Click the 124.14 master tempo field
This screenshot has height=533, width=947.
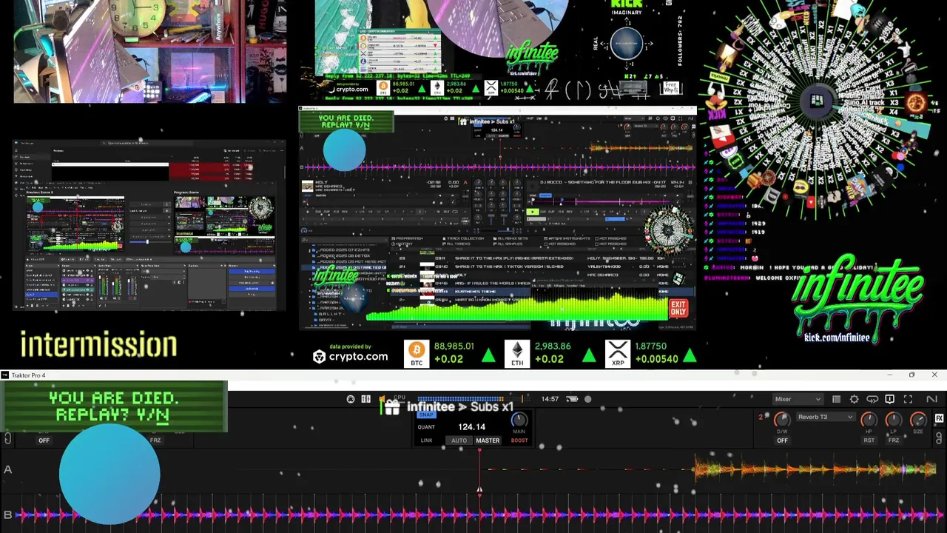471,427
